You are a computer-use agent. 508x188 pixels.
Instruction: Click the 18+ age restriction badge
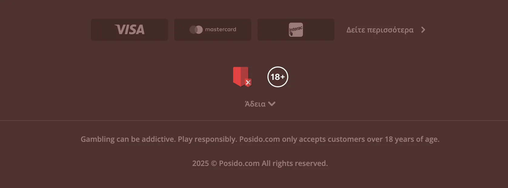click(278, 77)
